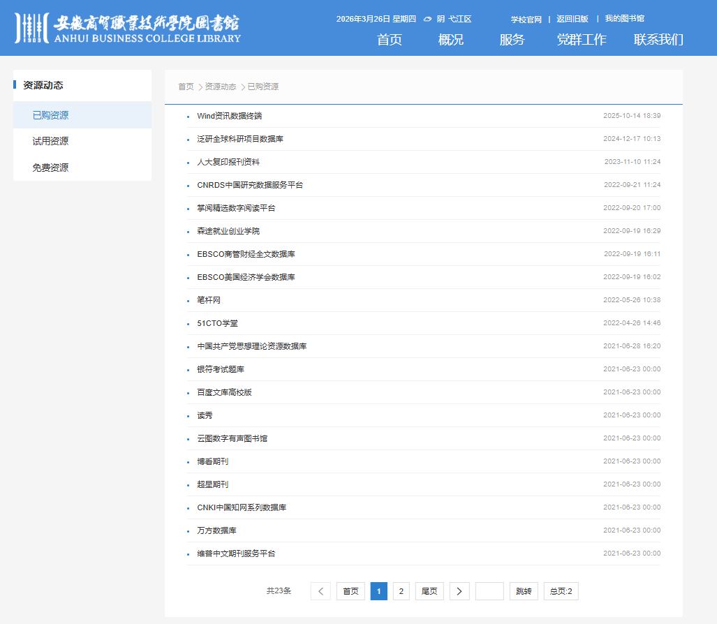Select 免费资源 in the sidebar
Image resolution: width=717 pixels, height=624 pixels.
coord(51,168)
